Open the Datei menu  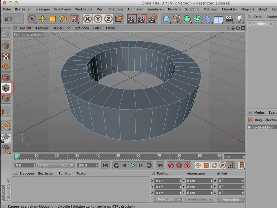click(x=7, y=9)
